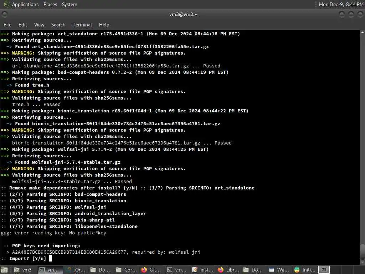Click 'Found wolfssl-jni-5.7.4-stable.tar.gz' line
Image resolution: width=365 pixels, height=274 pixels.
coord(63,162)
